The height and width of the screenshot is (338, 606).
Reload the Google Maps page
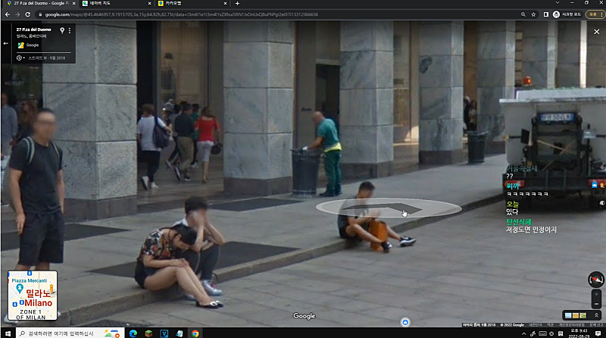28,14
